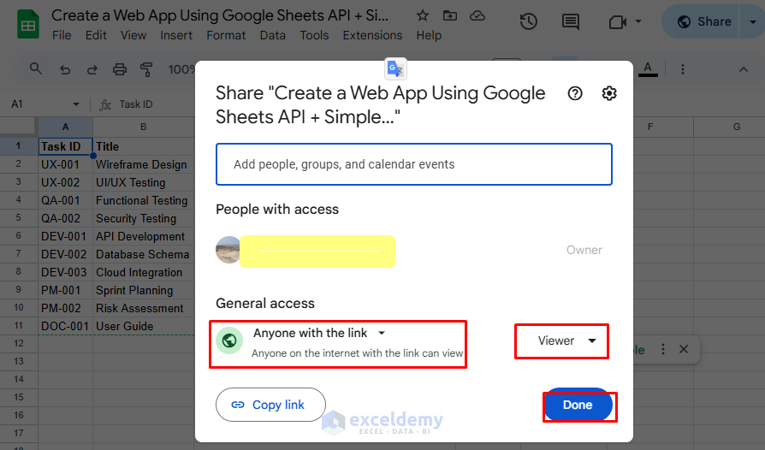Open the Google Sheets home icon
The image size is (765, 450).
coord(27,24)
